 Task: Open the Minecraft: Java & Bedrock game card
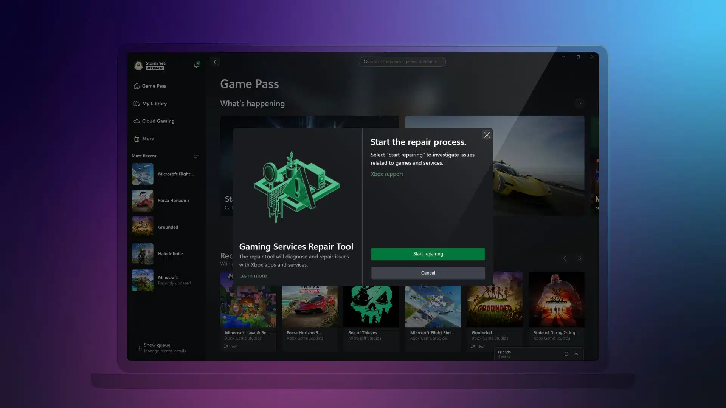[x=248, y=312]
